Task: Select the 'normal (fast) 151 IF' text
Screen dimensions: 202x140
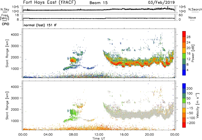Action: [40, 25]
